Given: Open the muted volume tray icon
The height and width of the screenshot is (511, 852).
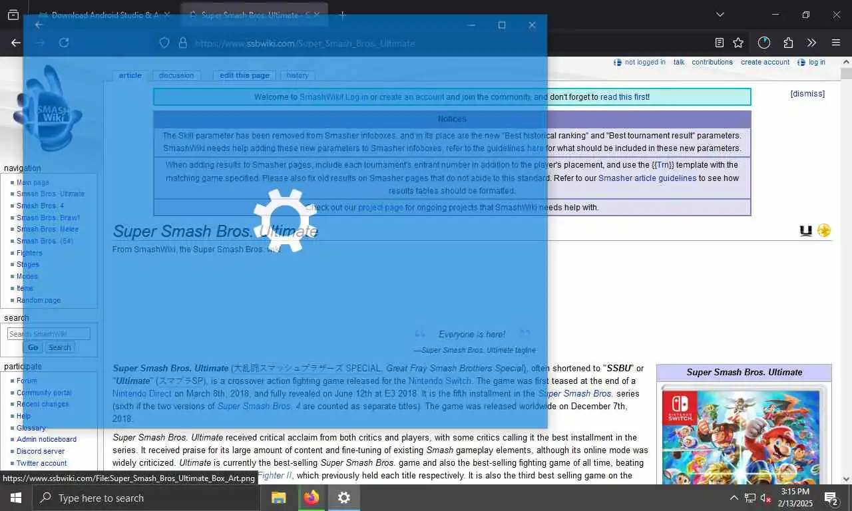Looking at the screenshot, I should coord(766,498).
